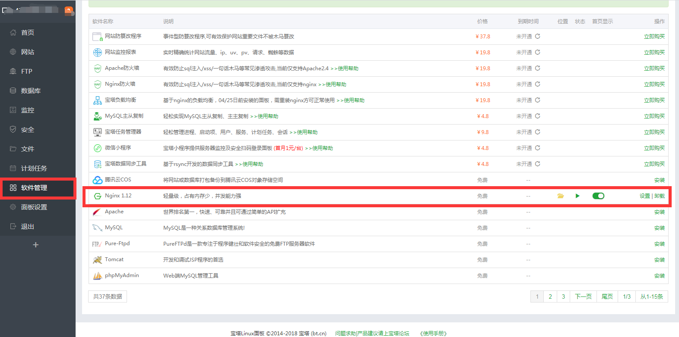Go to page 2 of the software list
Viewport: 679px width, 337px height.
coord(550,296)
